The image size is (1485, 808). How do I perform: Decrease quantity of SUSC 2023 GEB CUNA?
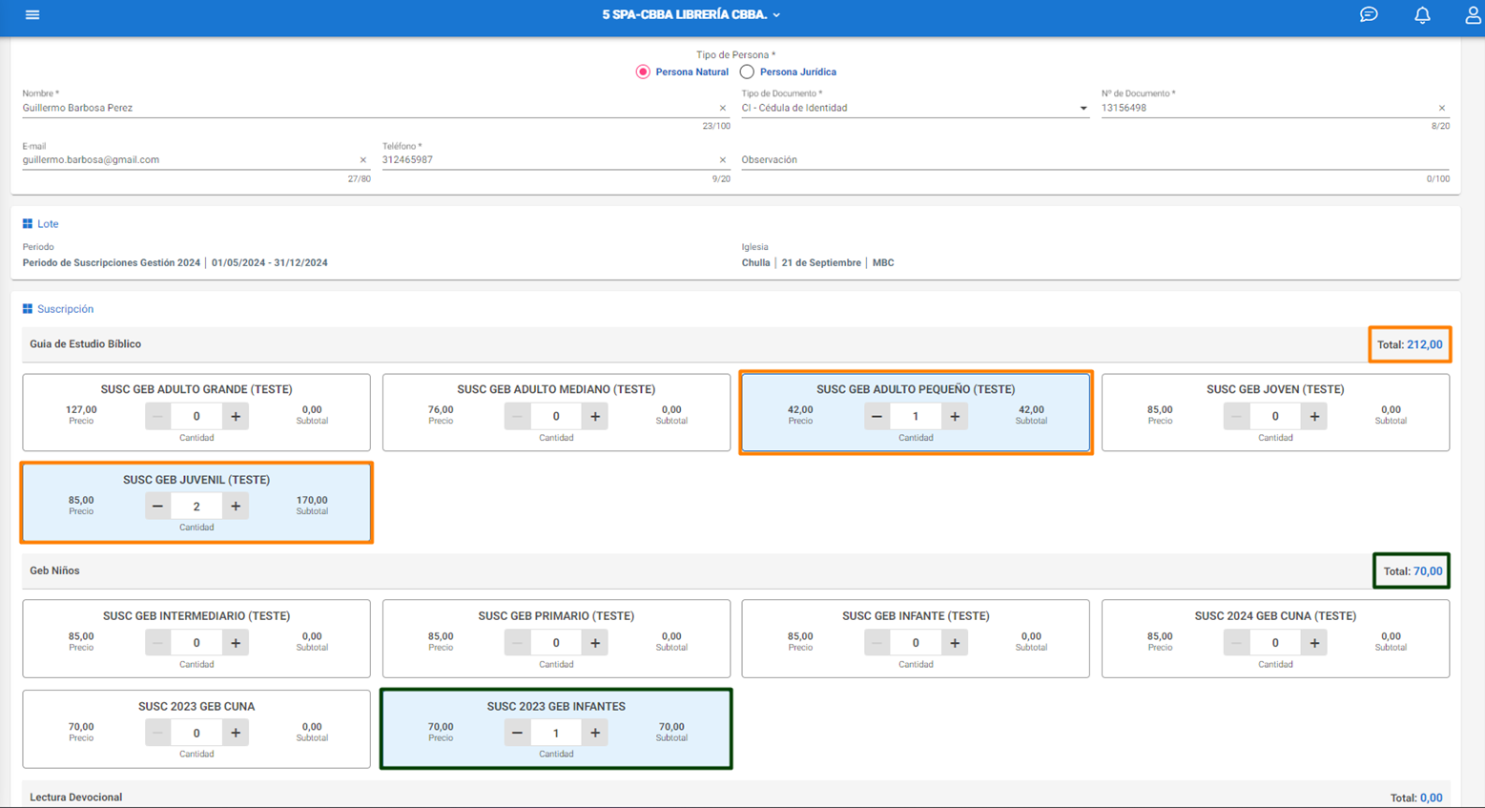point(157,733)
